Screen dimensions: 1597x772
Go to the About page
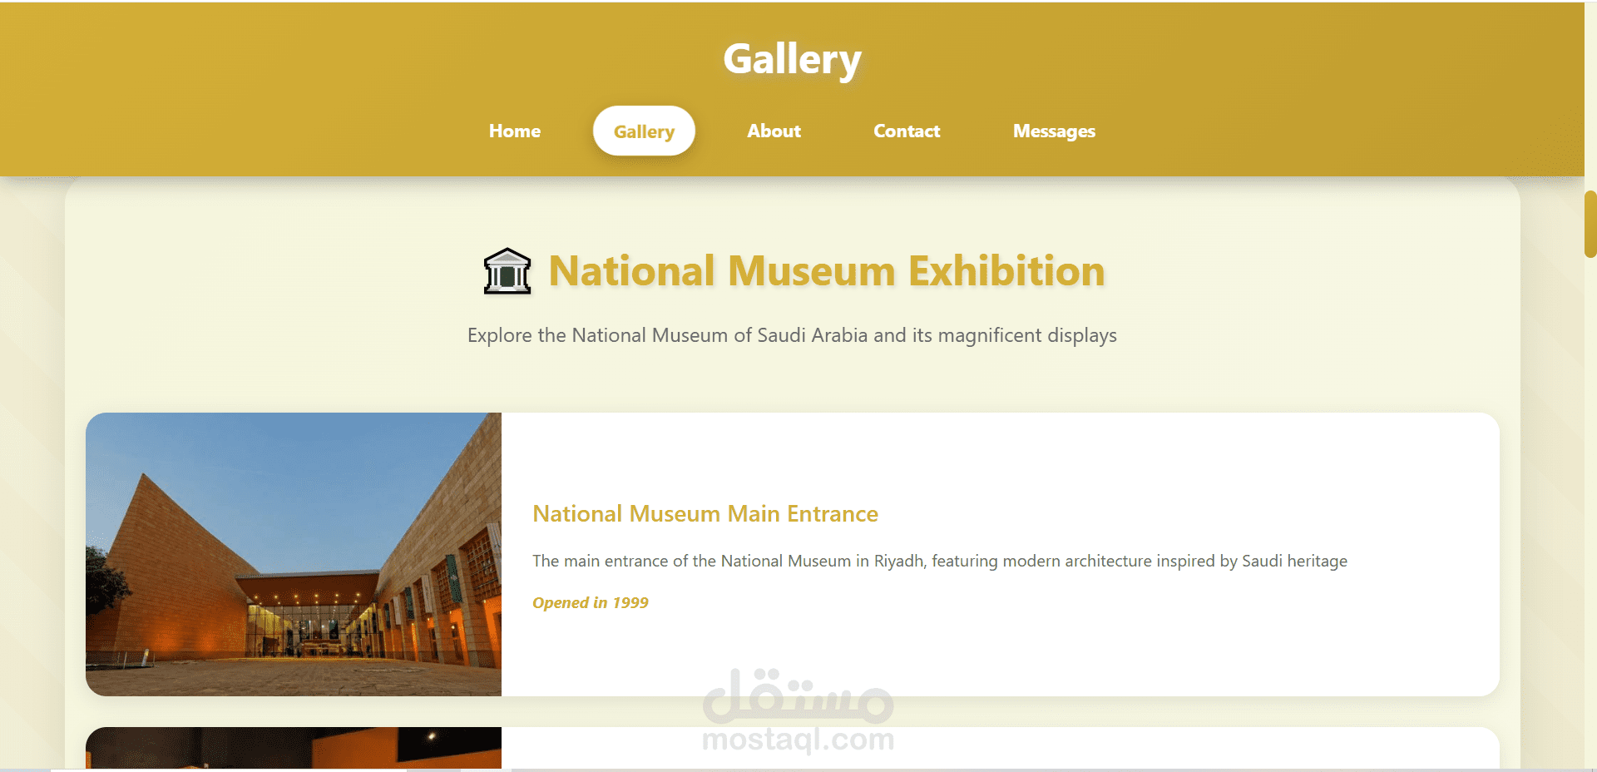pyautogui.click(x=774, y=131)
